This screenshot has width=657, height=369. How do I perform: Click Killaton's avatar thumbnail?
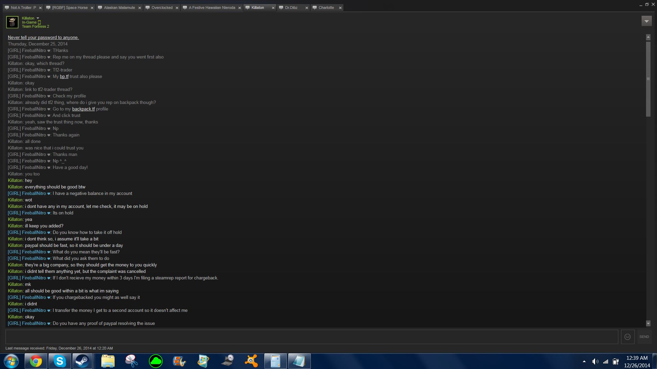pyautogui.click(x=12, y=22)
